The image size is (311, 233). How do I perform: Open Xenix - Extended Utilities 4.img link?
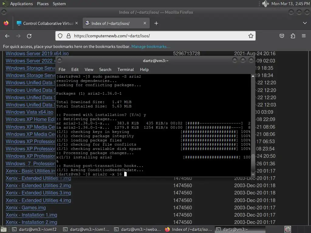(38, 200)
